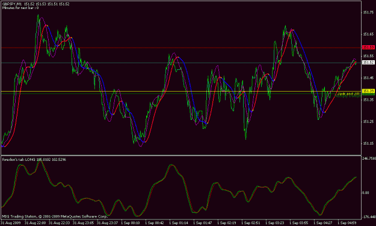This screenshot has height=226, width=376.
Task: Click the 'GBPJPY,M1' symbol header text
Action: click(x=12, y=4)
